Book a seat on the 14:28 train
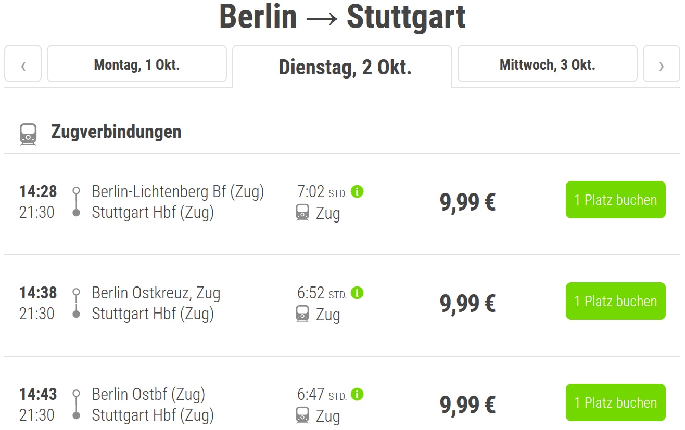The width and height of the screenshot is (685, 430). click(615, 200)
